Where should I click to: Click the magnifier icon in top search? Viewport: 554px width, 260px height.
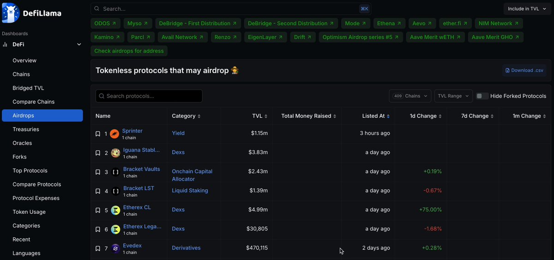coord(96,9)
